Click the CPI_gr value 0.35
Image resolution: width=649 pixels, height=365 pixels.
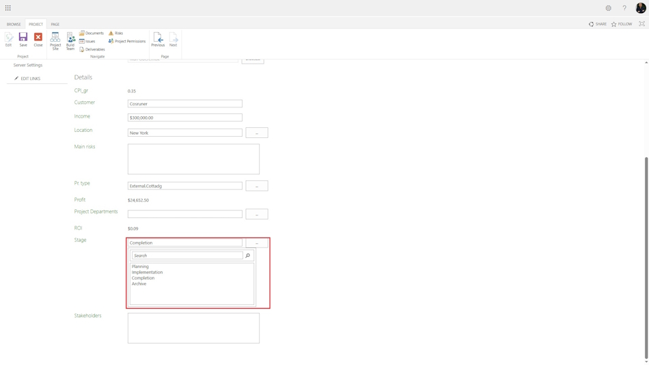(x=132, y=91)
